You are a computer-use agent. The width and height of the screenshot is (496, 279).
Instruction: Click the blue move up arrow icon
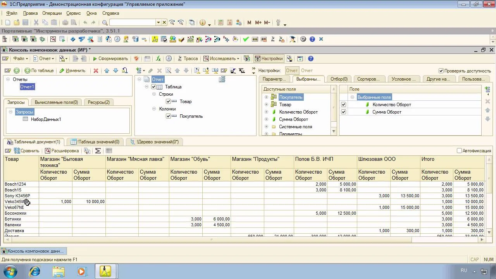pos(107,71)
